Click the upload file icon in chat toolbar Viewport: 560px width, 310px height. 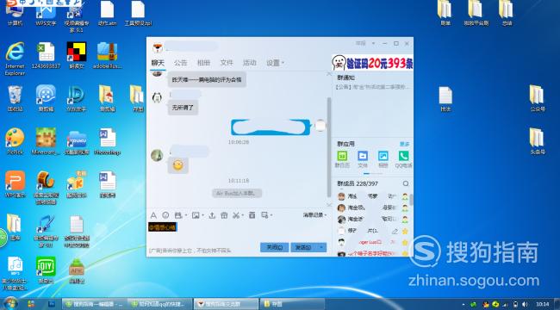(212, 215)
